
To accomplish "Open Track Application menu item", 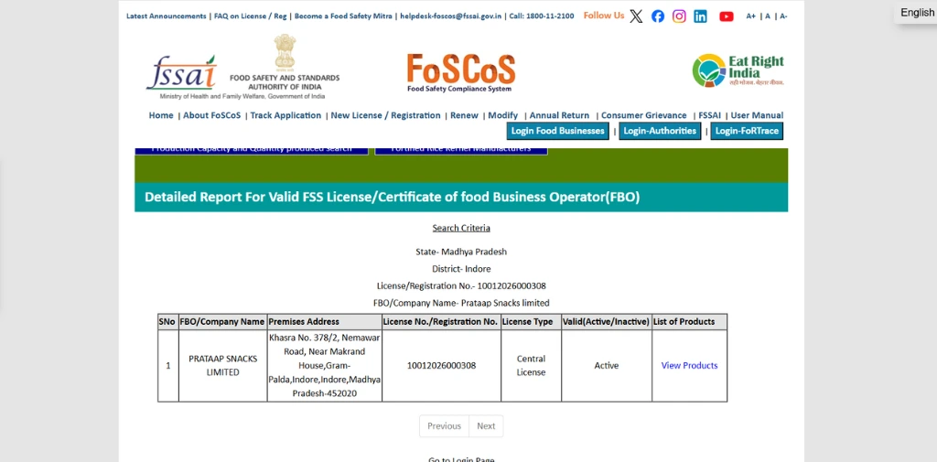I will click(x=285, y=115).
